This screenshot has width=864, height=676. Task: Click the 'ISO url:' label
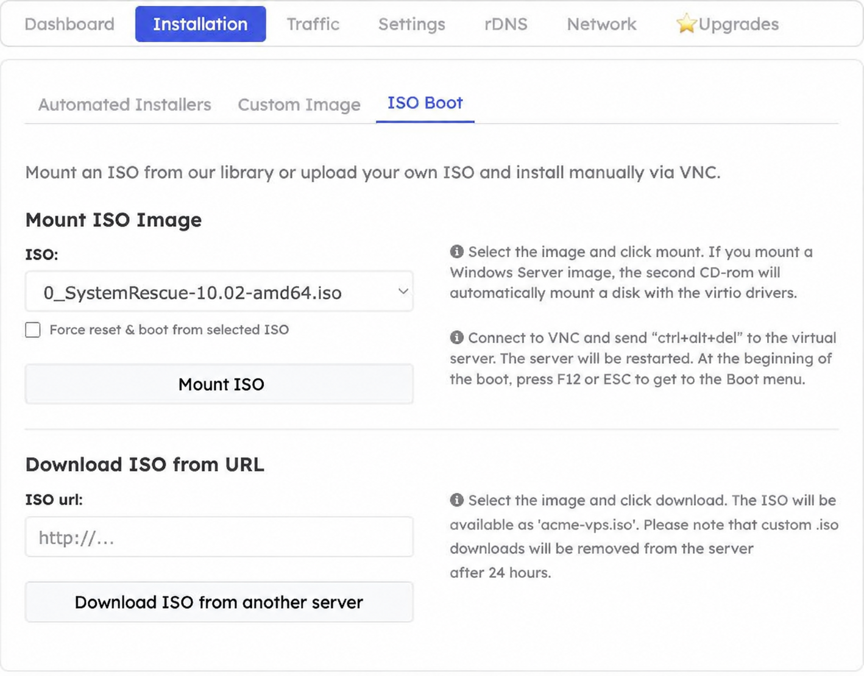pos(54,500)
